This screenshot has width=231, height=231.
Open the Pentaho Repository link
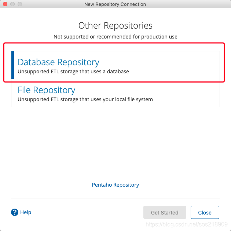coord(115,185)
